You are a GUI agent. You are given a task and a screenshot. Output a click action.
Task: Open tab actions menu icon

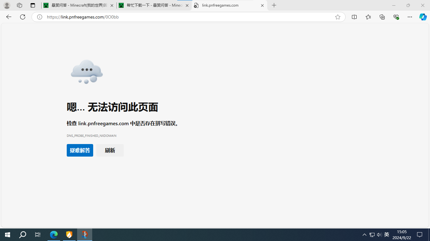[33, 5]
